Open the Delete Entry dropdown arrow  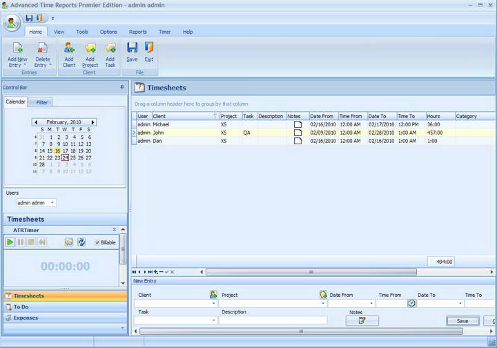pyautogui.click(x=50, y=65)
